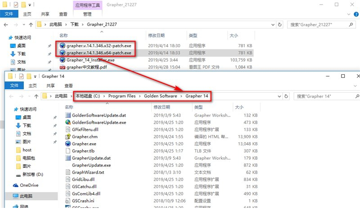360x216 pixels.
Task: Select 电脑包 folder in Grapher 14 sidebar
Action: (26, 158)
